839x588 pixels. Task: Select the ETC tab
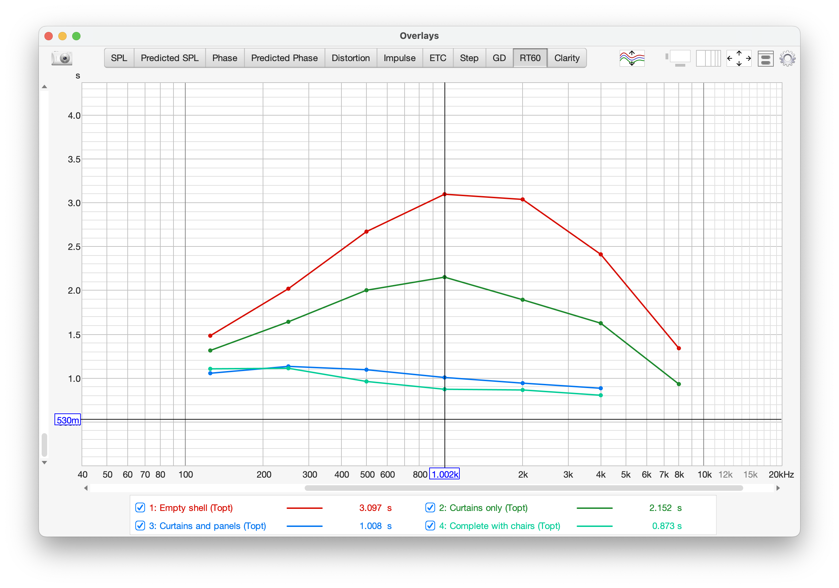(438, 58)
